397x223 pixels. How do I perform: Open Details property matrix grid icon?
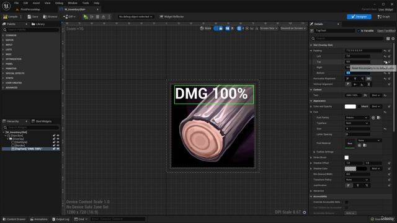(x=388, y=38)
